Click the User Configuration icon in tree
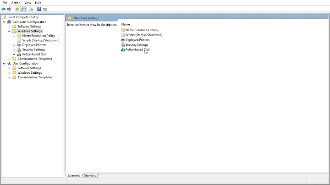330x185 pixels. coord(9,64)
